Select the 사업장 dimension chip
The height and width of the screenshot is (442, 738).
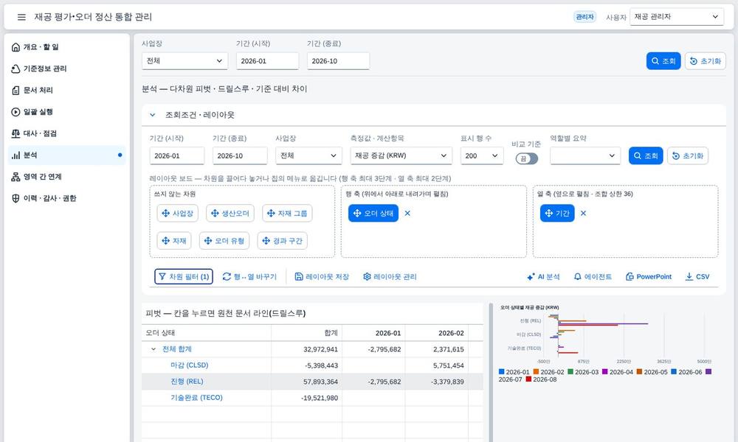point(177,213)
